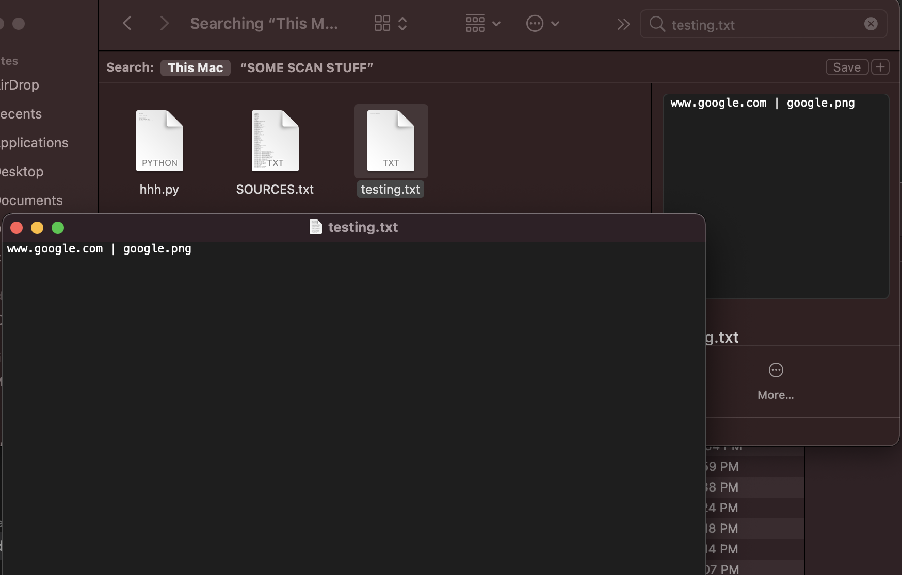Click the green zoom traffic light

(58, 227)
